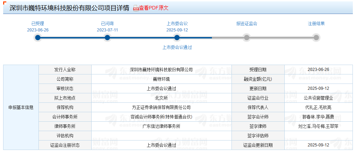Click the 律师事务所 label cell
This screenshot has width=356, height=151.
click(x=65, y=126)
